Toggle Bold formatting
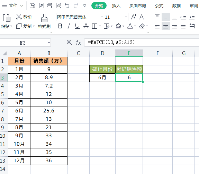Screen dimensions: 199x174 60,26
